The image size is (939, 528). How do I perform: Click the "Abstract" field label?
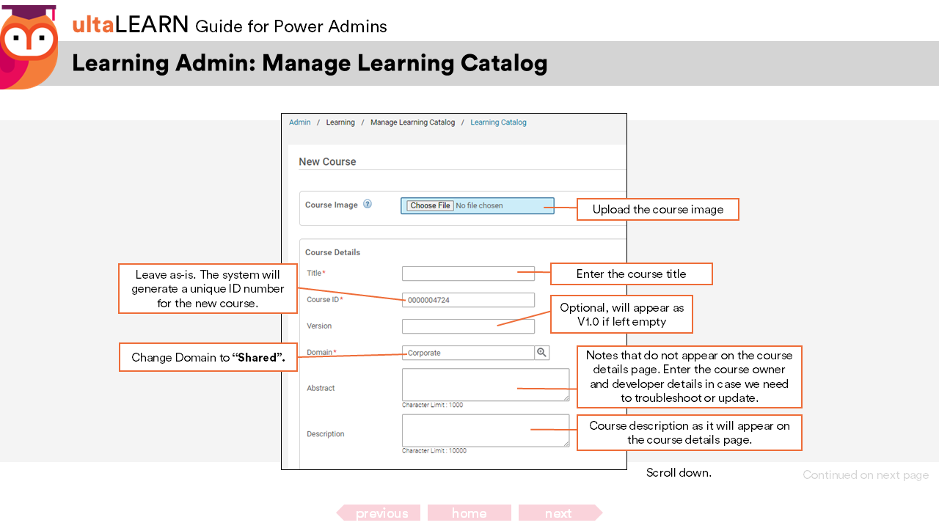tap(321, 388)
